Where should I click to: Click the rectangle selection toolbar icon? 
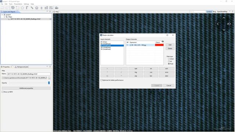(x=18, y=8)
